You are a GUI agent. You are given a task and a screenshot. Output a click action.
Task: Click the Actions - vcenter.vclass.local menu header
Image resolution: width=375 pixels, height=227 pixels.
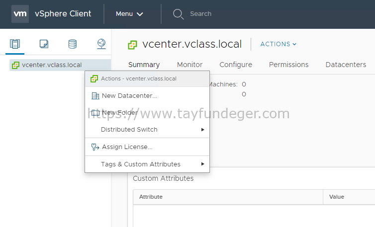[147, 79]
